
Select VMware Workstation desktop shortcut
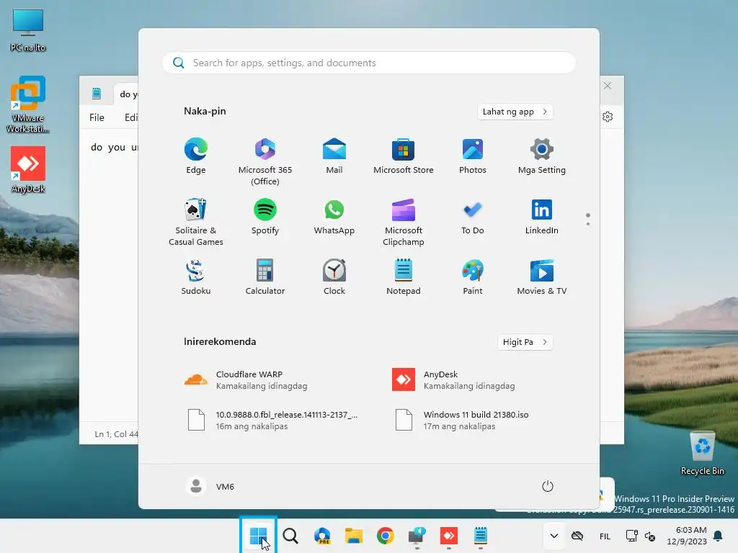click(28, 104)
